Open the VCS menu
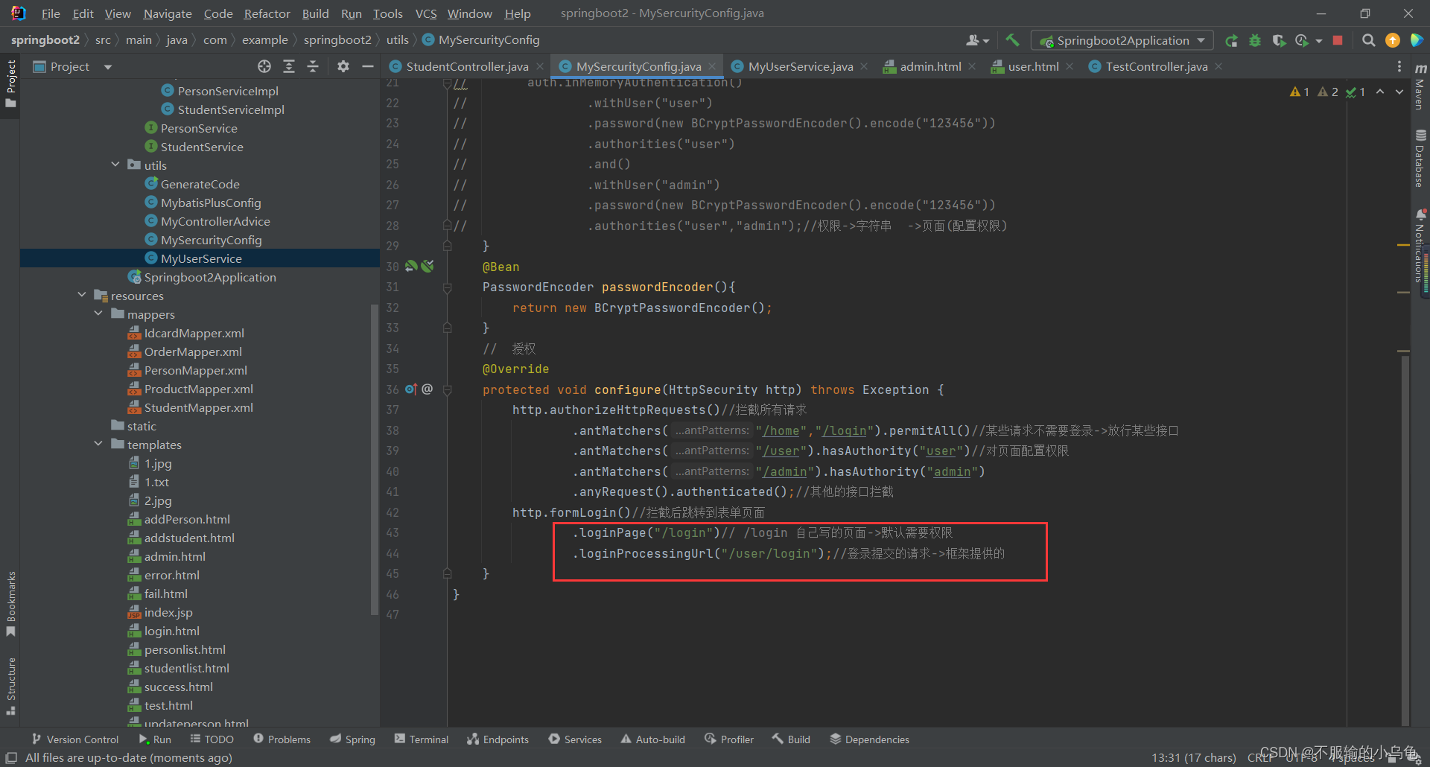The height and width of the screenshot is (767, 1430). [x=426, y=13]
